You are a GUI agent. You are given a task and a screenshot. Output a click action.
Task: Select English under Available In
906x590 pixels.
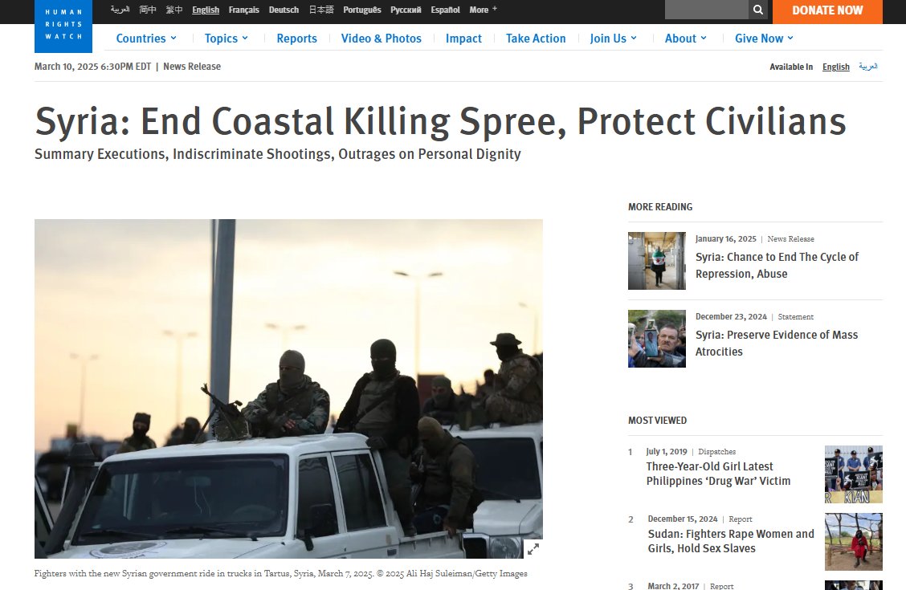click(x=836, y=67)
